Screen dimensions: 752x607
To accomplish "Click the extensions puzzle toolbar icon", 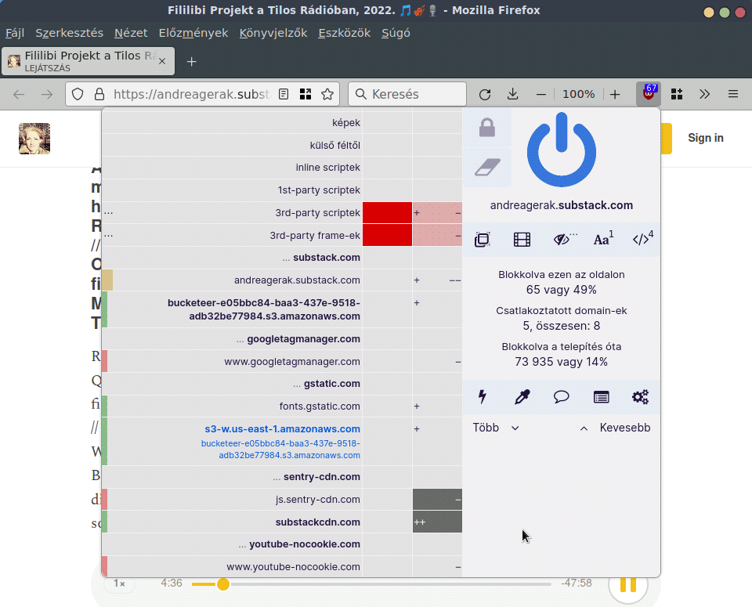I will pos(677,94).
